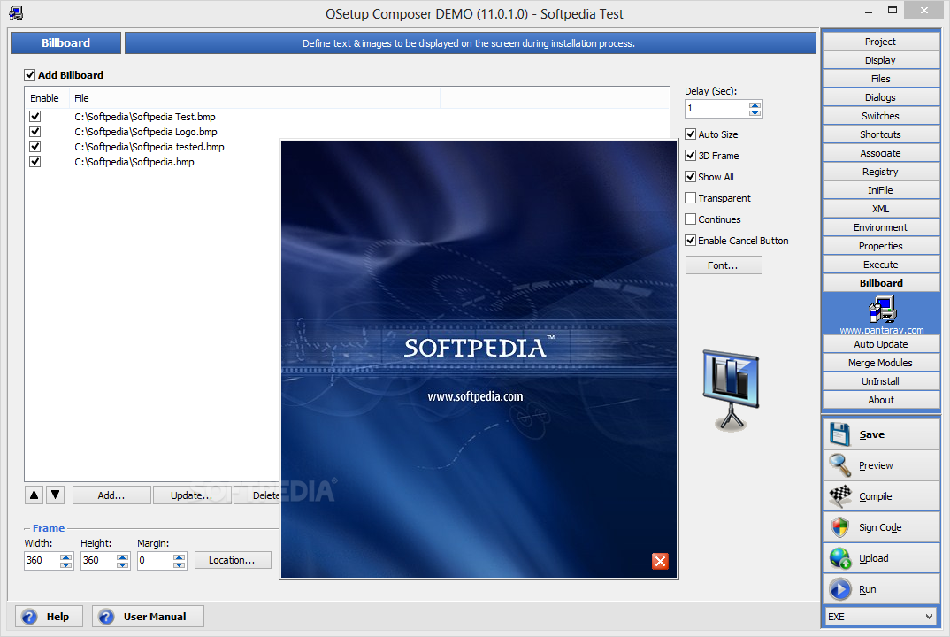The height and width of the screenshot is (637, 950).
Task: Open the Auto Update section
Action: [x=881, y=343]
